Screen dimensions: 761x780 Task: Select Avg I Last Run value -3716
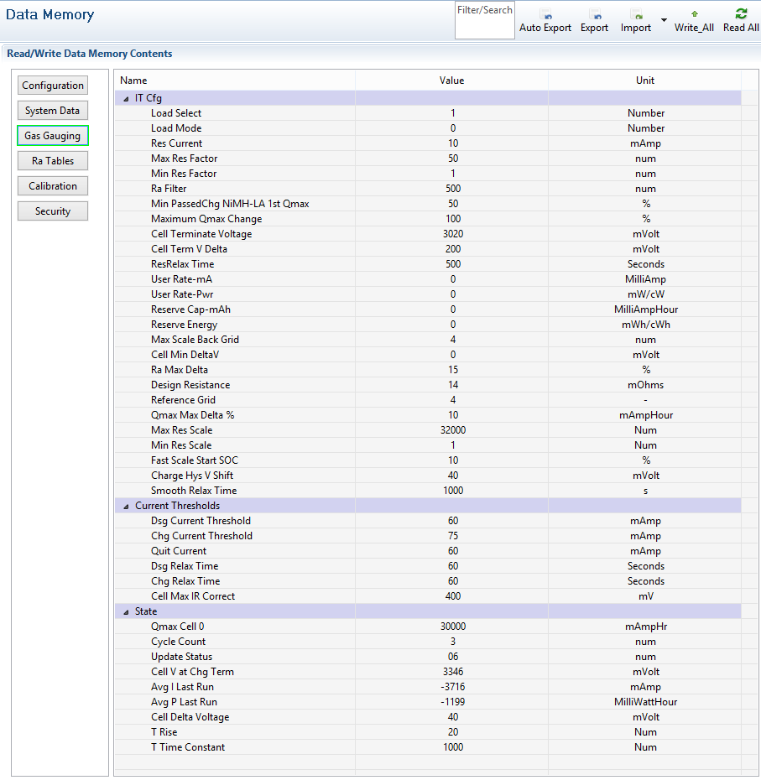(452, 687)
